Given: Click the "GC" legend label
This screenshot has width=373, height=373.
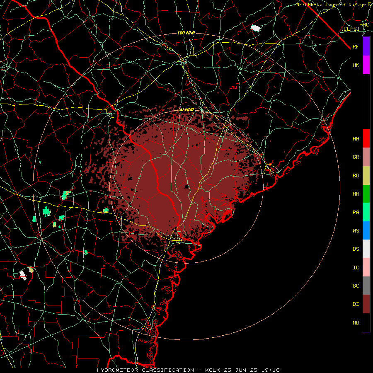Looking at the screenshot, I should 356,286.
